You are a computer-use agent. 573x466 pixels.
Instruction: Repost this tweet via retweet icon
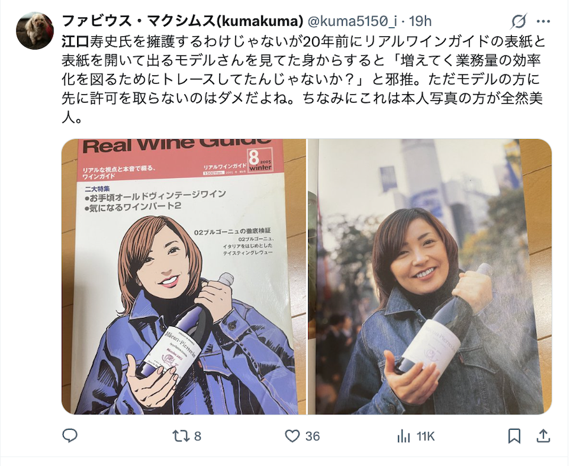coord(181,436)
